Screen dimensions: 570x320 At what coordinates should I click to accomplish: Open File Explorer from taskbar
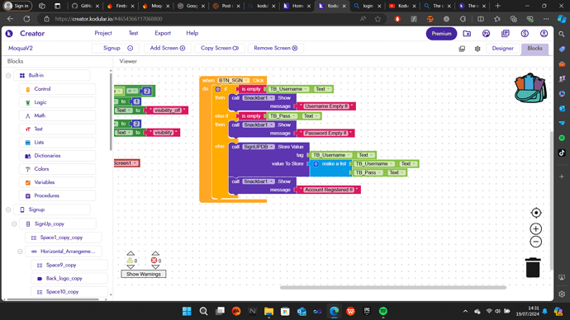click(x=268, y=311)
